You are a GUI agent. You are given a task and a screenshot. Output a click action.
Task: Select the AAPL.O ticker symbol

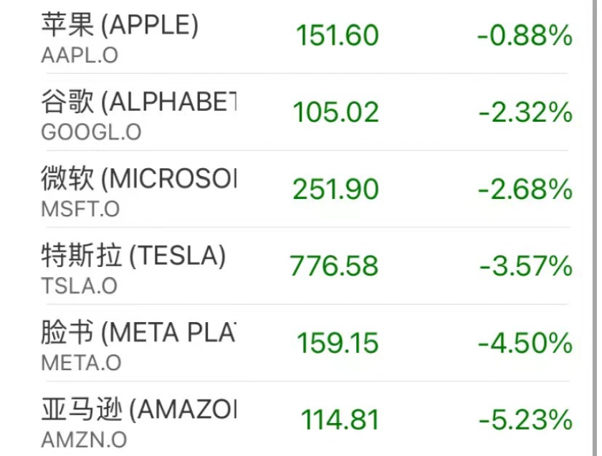click(x=80, y=56)
